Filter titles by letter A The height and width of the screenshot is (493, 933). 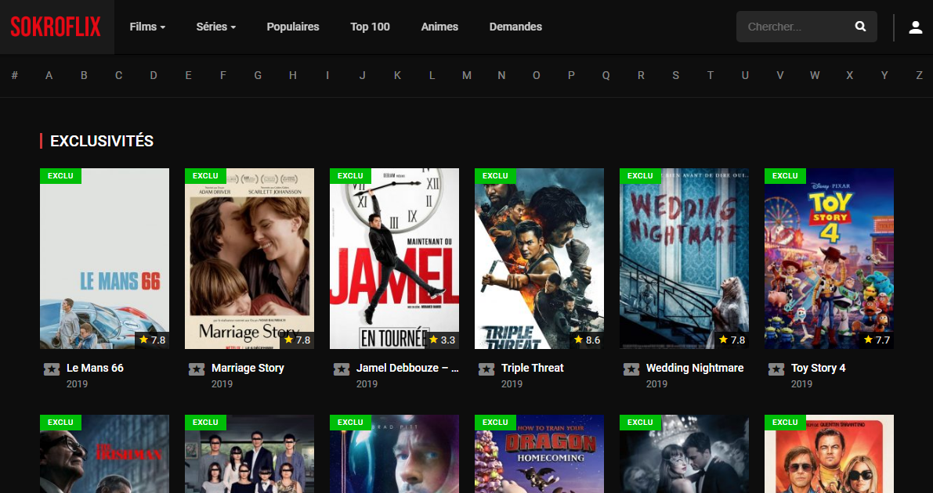tap(49, 76)
